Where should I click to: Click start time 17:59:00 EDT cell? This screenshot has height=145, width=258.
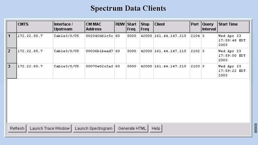[x=234, y=56]
